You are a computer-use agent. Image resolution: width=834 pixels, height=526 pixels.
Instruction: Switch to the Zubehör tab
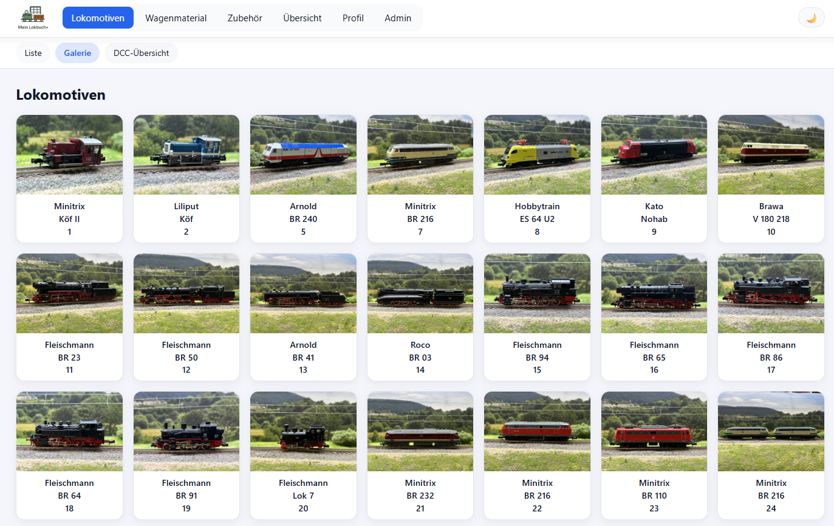pos(245,18)
